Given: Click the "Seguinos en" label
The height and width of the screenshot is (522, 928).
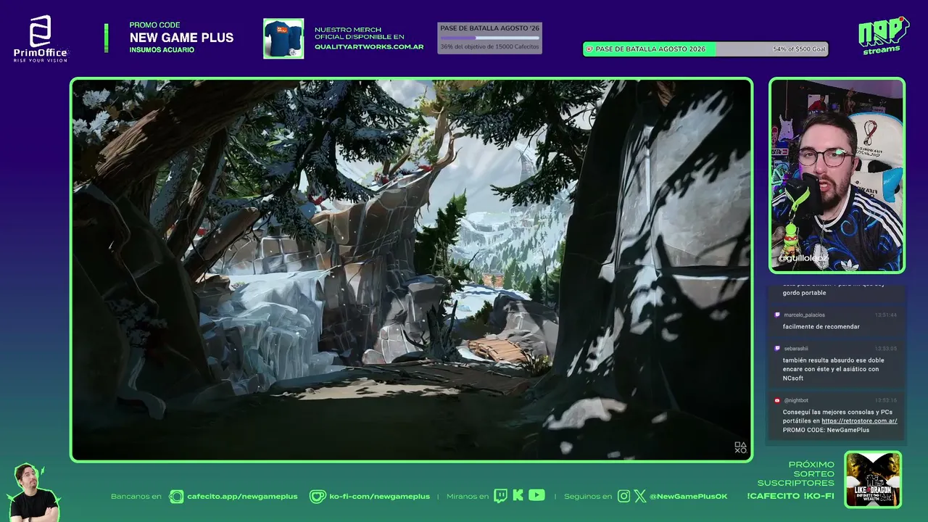Looking at the screenshot, I should pos(588,497).
